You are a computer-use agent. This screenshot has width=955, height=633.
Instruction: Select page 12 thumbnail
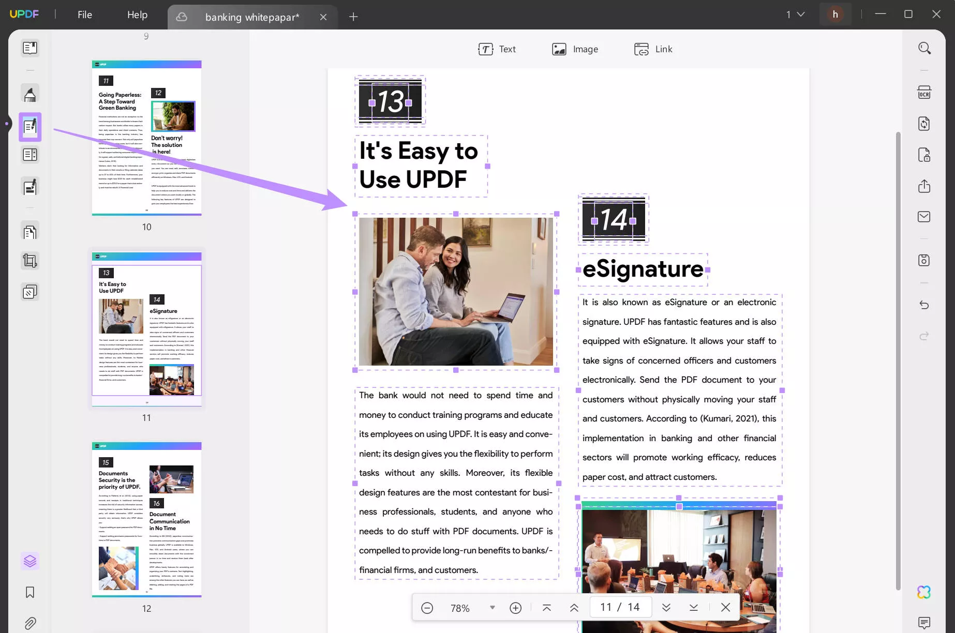(147, 520)
